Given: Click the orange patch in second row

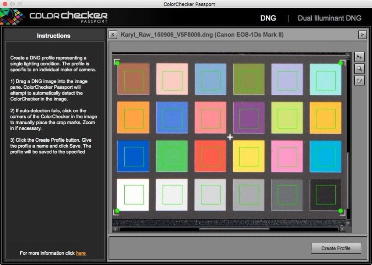Looking at the screenshot, I should [x=133, y=117].
